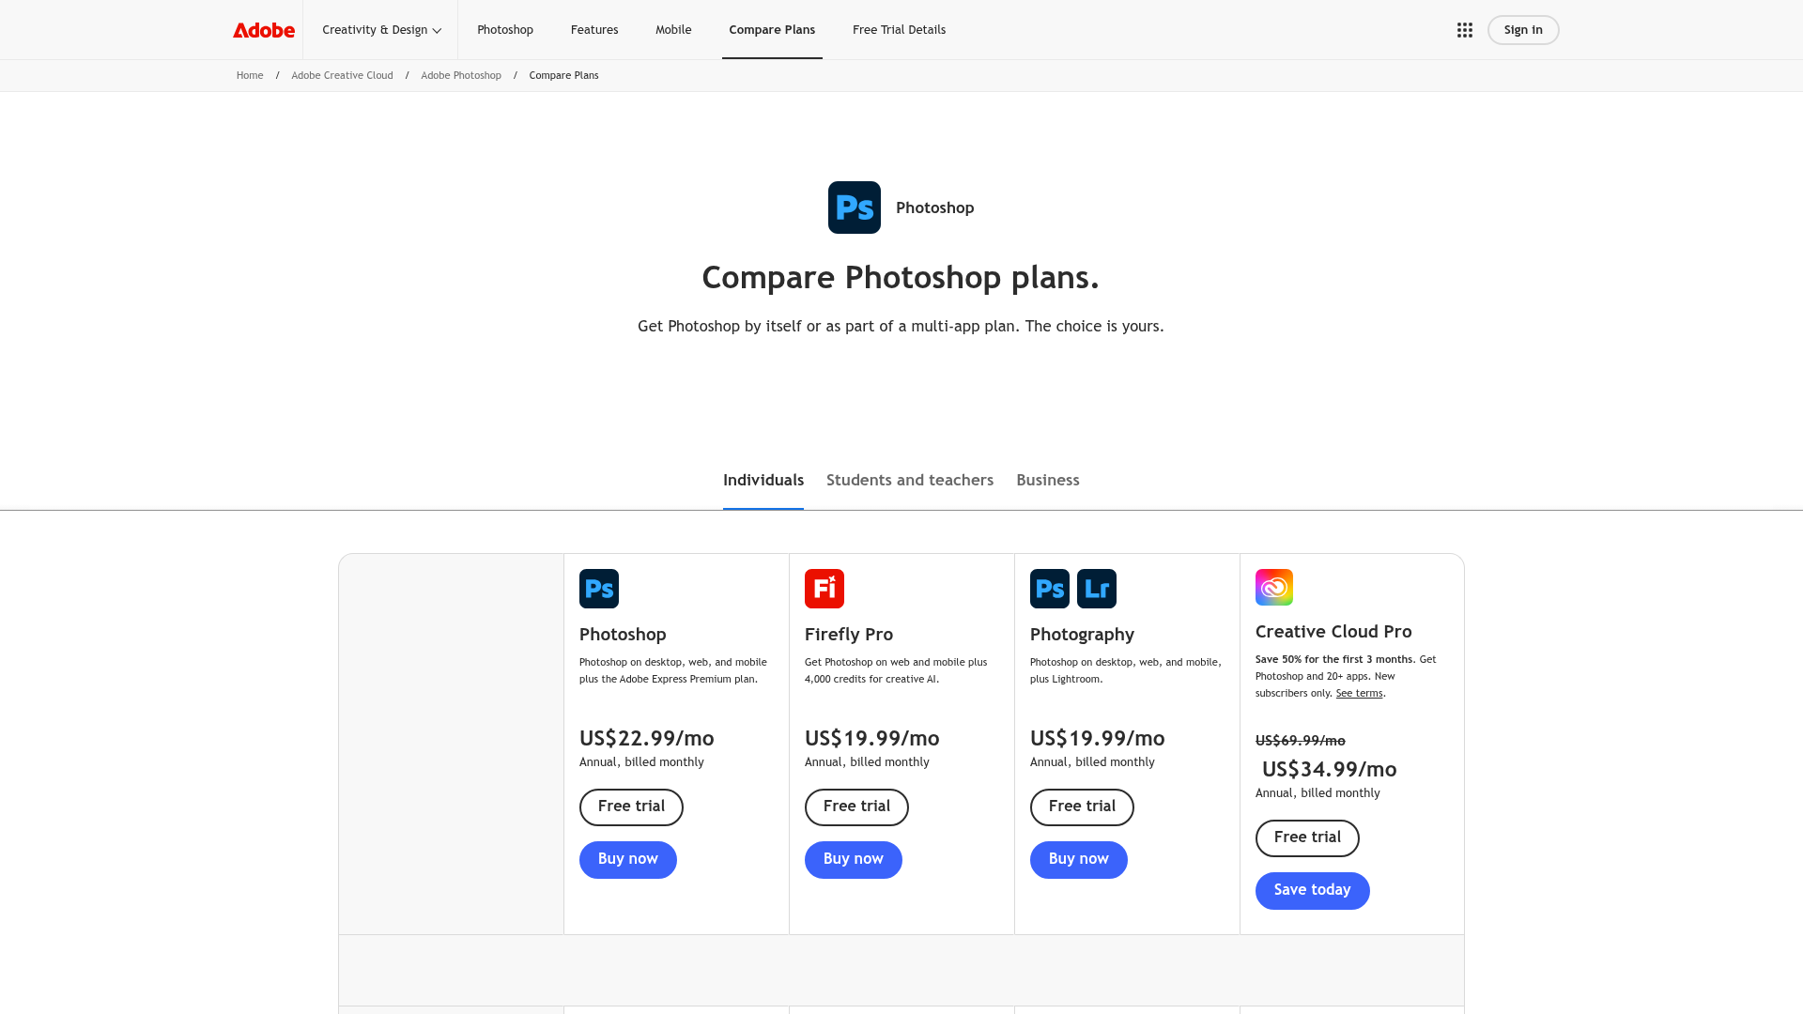Open the Features nav item
Screen dimensions: 1803x1014
[x=594, y=30]
